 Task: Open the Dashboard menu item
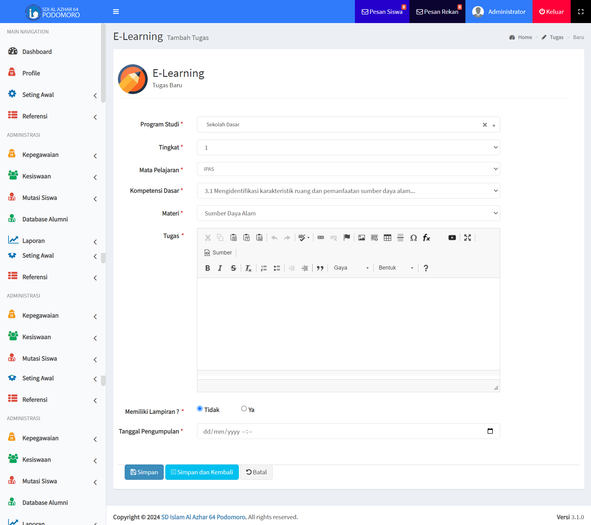(37, 52)
